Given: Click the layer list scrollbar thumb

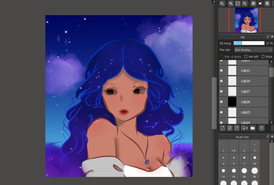Looking at the screenshot, I should tap(271, 72).
